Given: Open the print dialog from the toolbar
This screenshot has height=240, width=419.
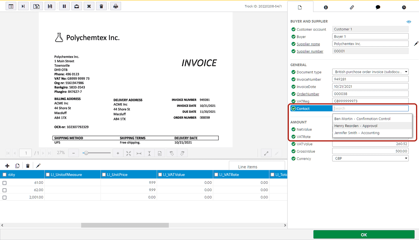Looking at the screenshot, I should [115, 6].
